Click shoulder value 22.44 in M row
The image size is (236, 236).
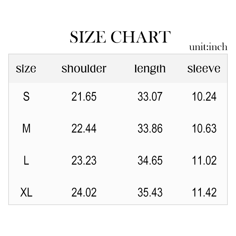pyautogui.click(x=84, y=129)
